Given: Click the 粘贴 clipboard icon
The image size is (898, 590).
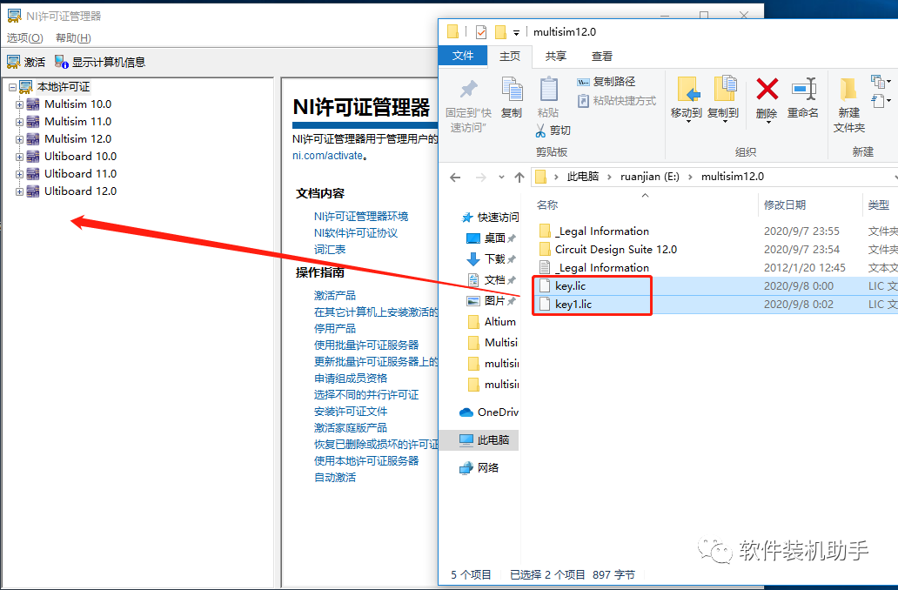Looking at the screenshot, I should 549,89.
